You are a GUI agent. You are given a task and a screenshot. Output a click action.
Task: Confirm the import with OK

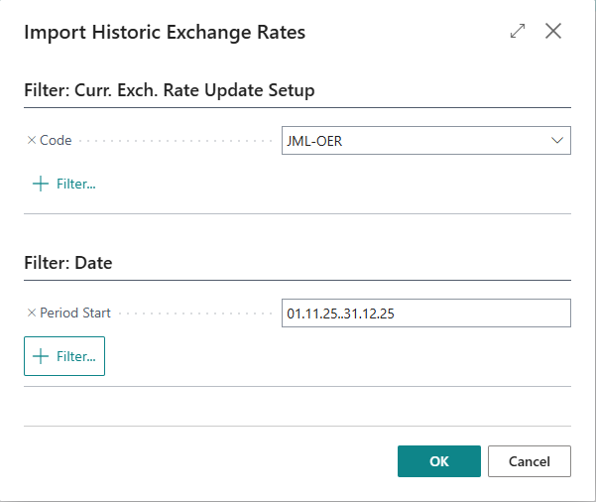tap(438, 461)
